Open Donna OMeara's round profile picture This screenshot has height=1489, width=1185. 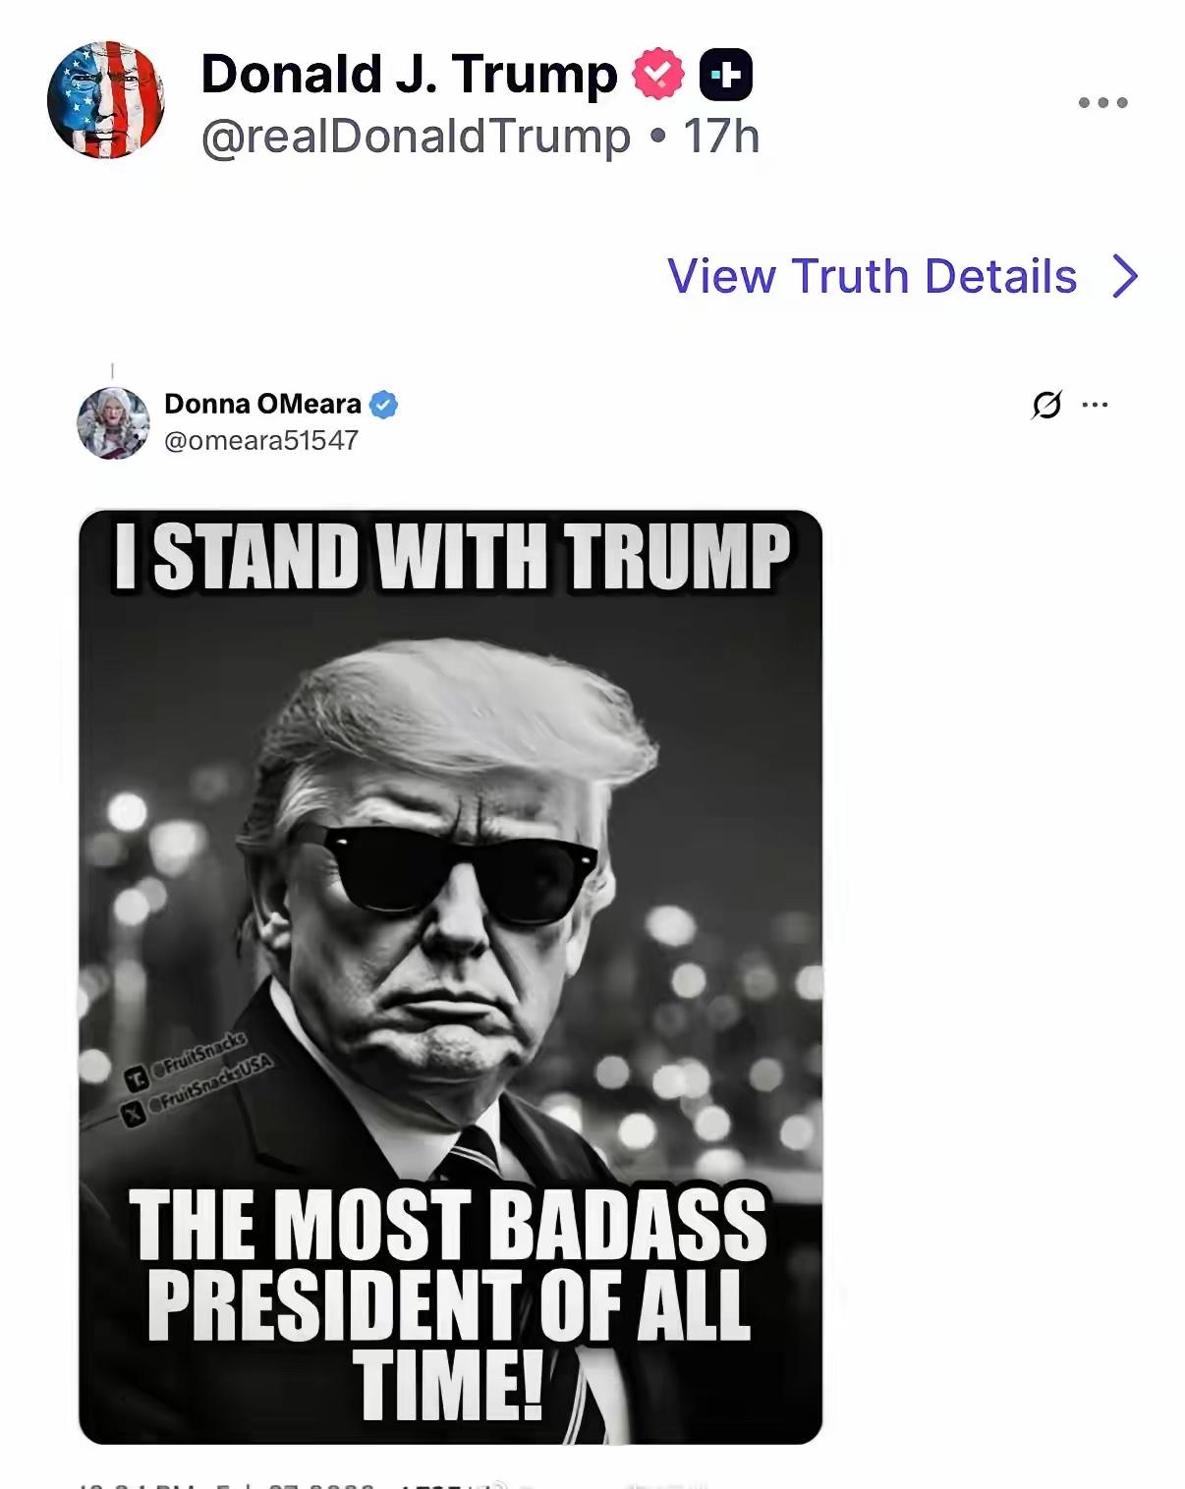click(x=113, y=423)
